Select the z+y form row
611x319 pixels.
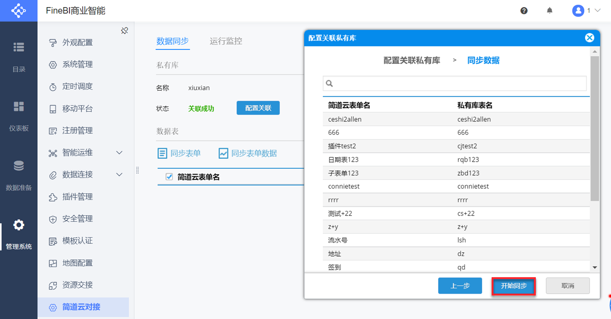pyautogui.click(x=456, y=226)
